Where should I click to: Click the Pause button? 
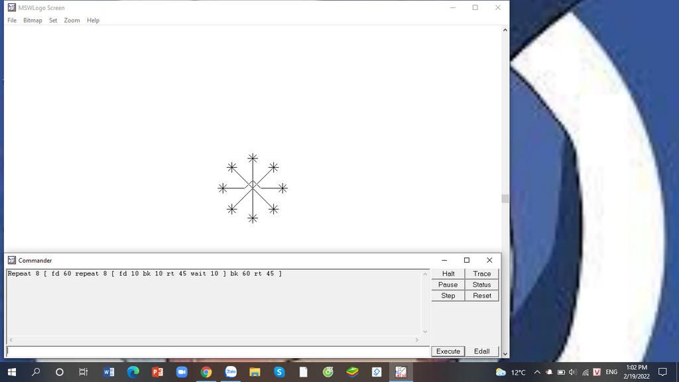click(x=448, y=285)
